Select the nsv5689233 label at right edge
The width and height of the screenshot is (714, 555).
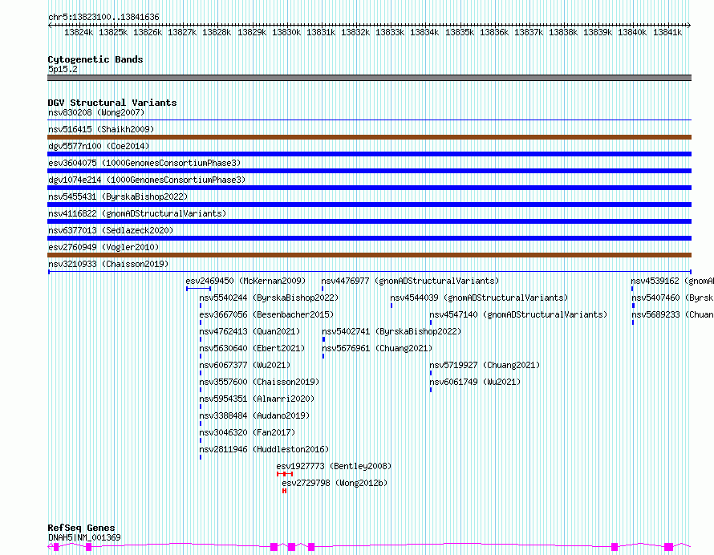[672, 314]
